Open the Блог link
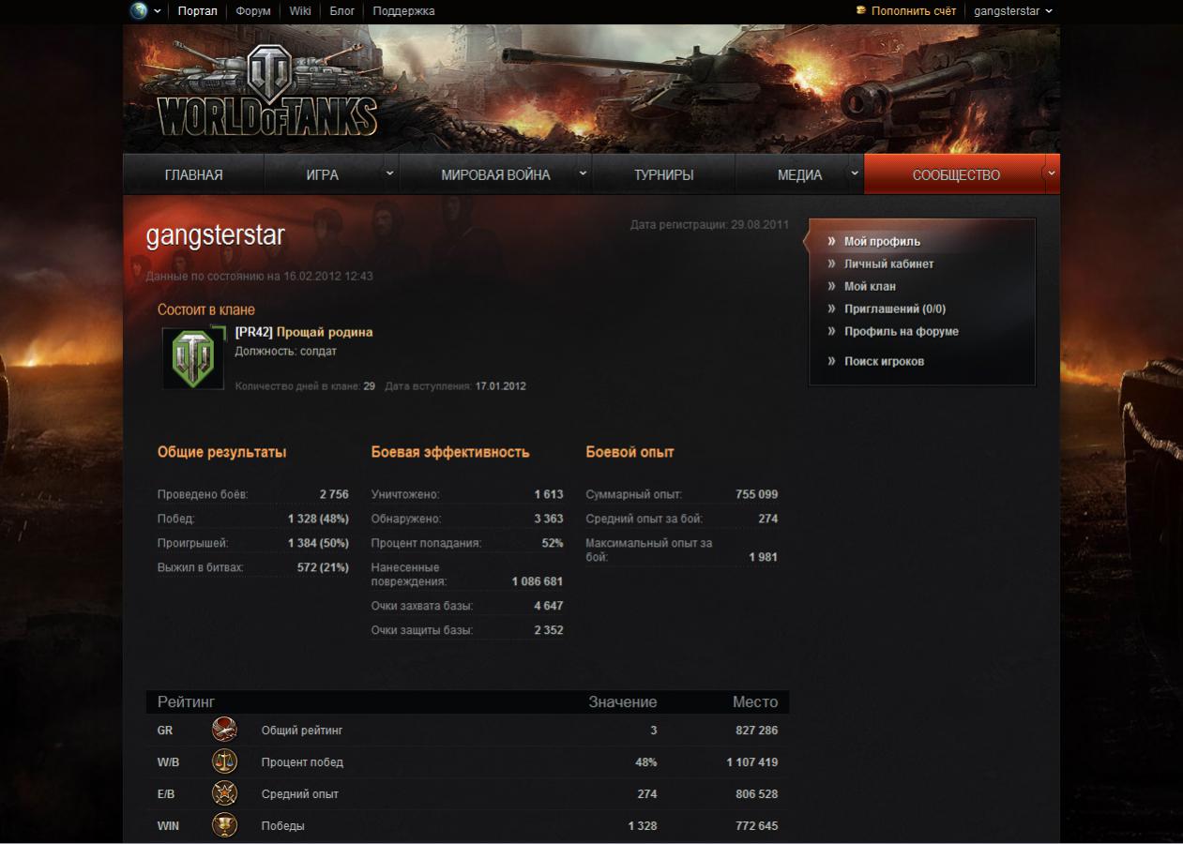 point(341,11)
